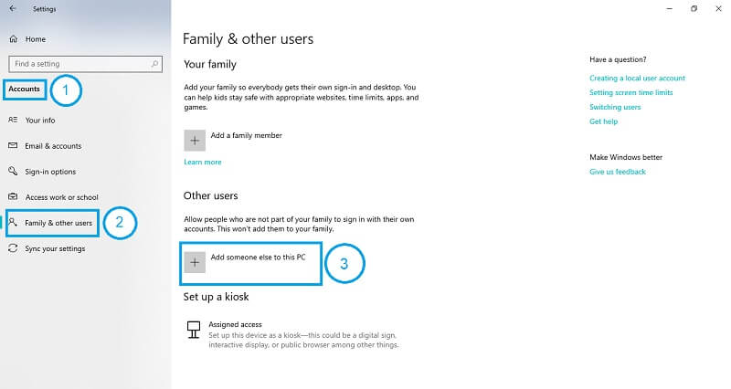The image size is (731, 389).
Task: Minimize the Settings window
Action: 670,8
